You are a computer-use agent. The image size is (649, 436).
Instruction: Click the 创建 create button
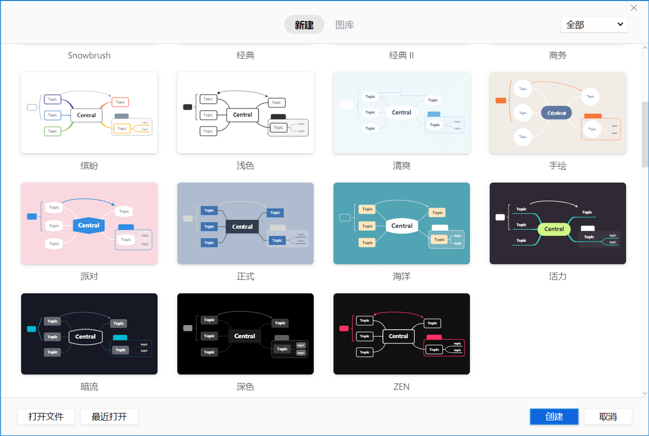(554, 417)
